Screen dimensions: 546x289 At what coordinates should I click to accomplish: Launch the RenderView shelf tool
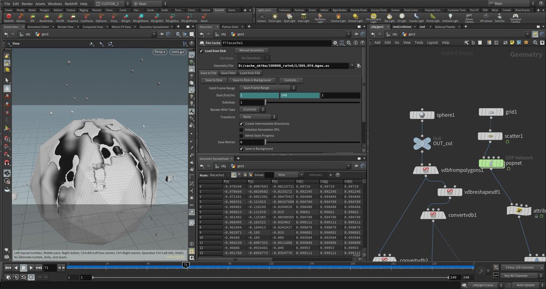pyautogui.click(x=46, y=17)
